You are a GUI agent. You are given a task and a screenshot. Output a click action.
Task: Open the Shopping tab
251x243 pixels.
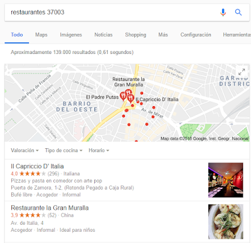click(x=136, y=35)
